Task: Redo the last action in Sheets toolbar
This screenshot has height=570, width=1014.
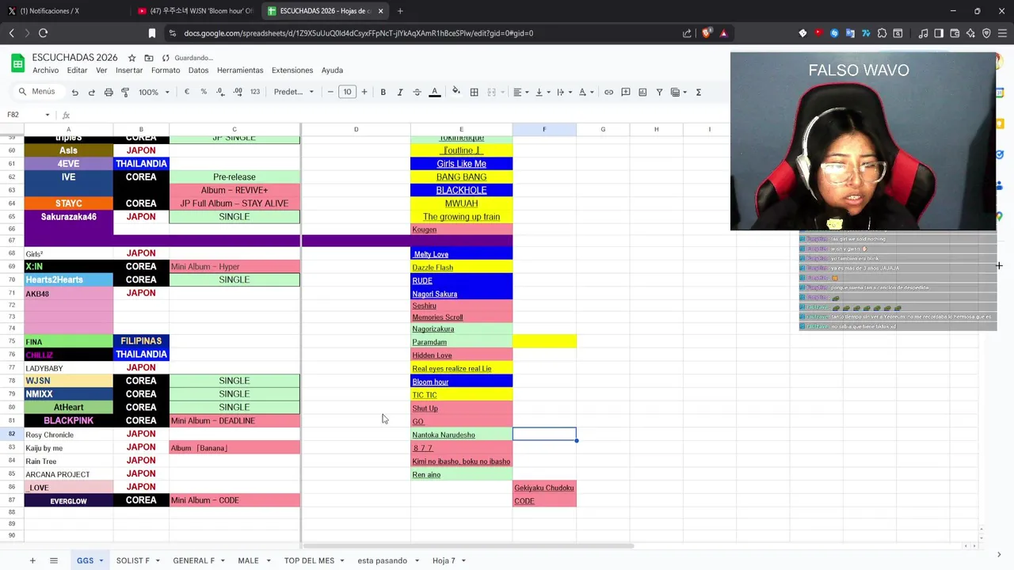Action: 91,92
